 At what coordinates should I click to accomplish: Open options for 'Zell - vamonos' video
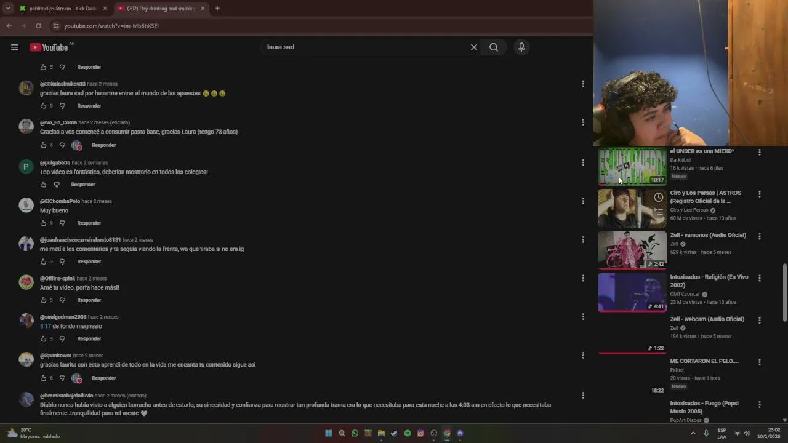tap(759, 236)
